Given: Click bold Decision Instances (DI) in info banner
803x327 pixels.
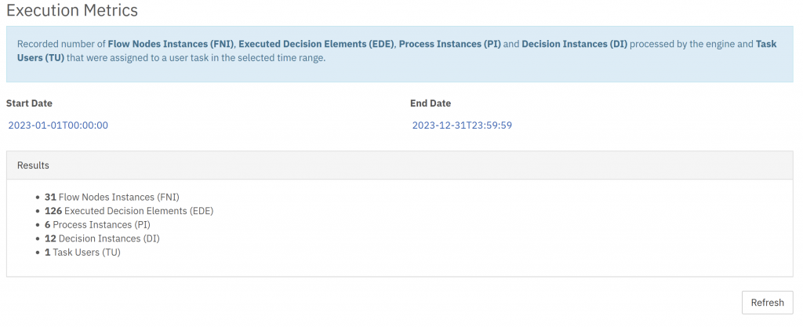Looking at the screenshot, I should [x=575, y=44].
